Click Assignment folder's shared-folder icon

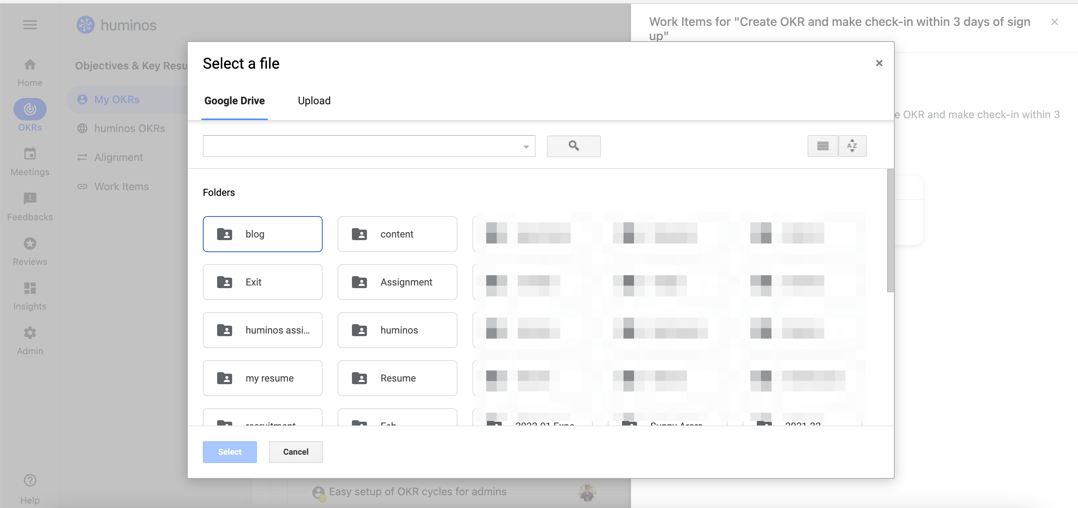[359, 282]
